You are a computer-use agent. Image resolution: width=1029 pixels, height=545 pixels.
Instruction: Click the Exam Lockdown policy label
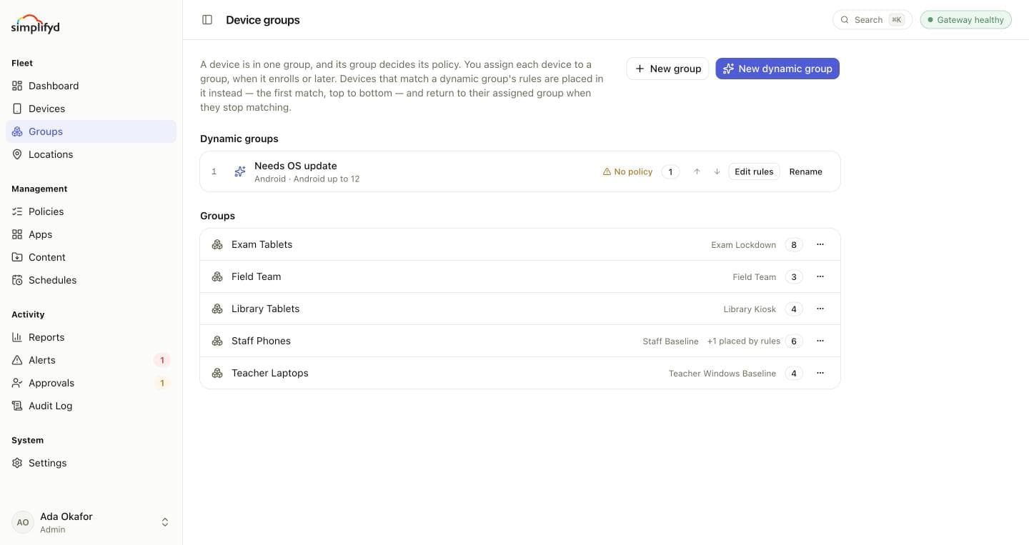tap(743, 245)
